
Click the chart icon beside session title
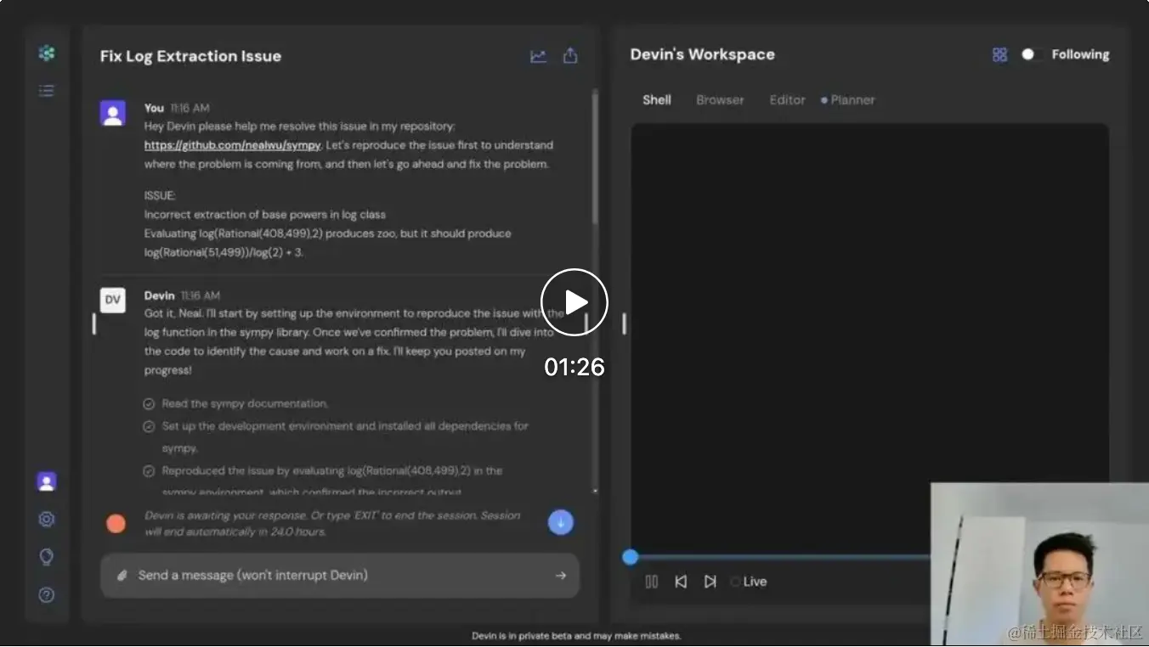(538, 56)
